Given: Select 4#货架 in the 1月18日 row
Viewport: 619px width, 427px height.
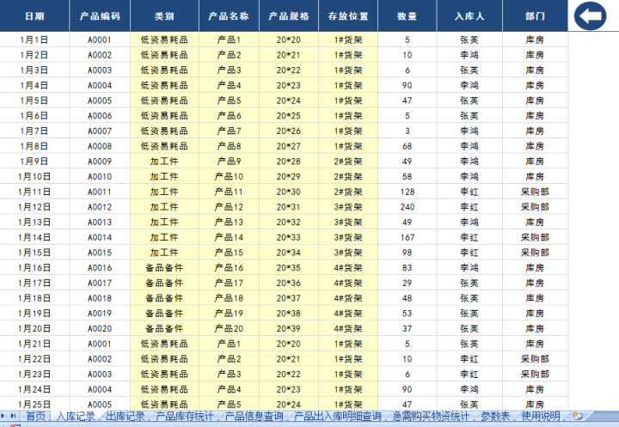Looking at the screenshot, I should pyautogui.click(x=348, y=298).
